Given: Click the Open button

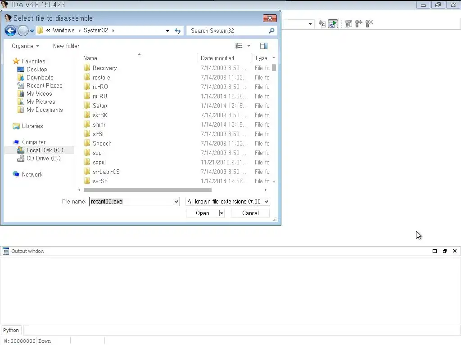Looking at the screenshot, I should (202, 213).
